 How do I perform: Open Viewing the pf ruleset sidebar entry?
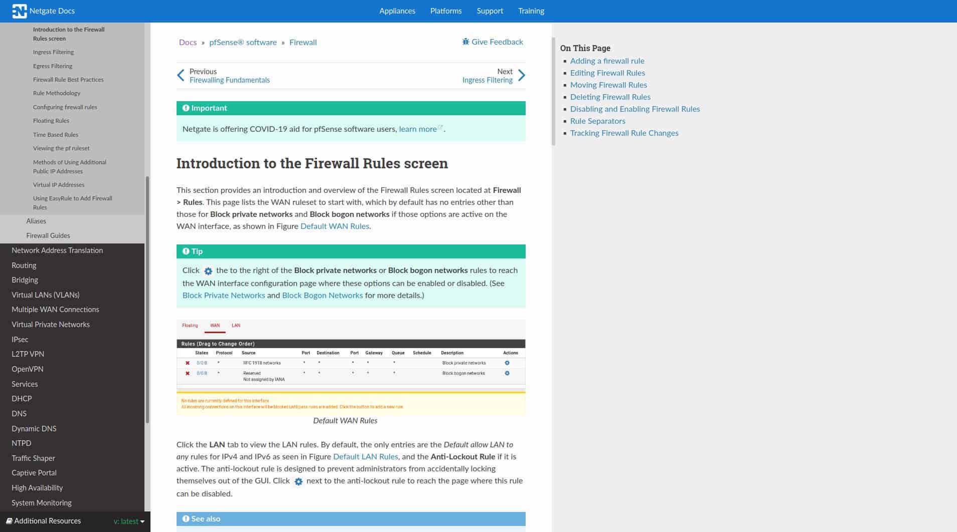pyautogui.click(x=61, y=148)
